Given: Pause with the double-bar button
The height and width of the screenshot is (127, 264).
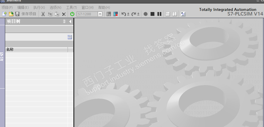Looking at the screenshot, I should click(x=159, y=14).
